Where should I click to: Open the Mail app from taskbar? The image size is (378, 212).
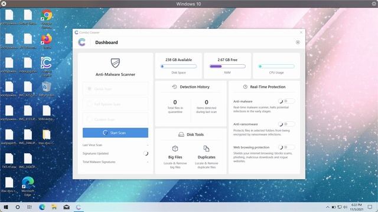click(x=67, y=207)
